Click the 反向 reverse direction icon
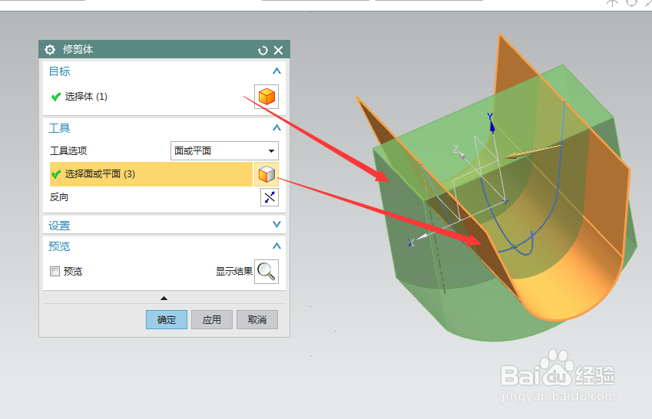 (270, 197)
